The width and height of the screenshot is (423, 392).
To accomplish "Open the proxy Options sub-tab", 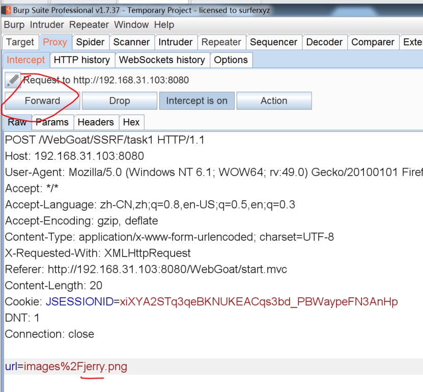I will [x=231, y=60].
